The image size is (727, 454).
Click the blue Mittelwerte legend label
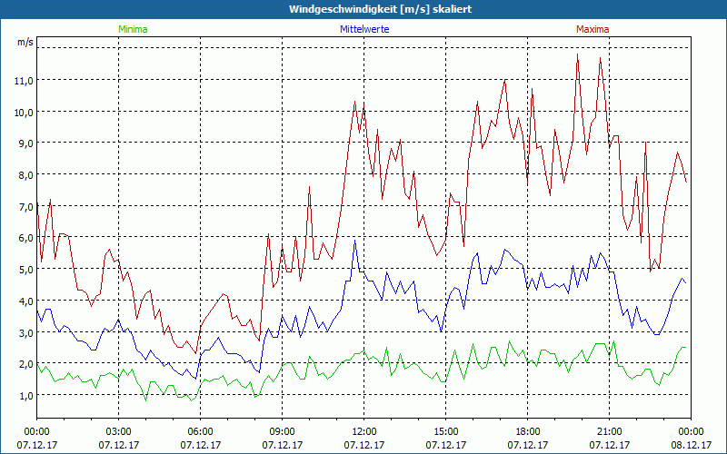pyautogui.click(x=364, y=29)
